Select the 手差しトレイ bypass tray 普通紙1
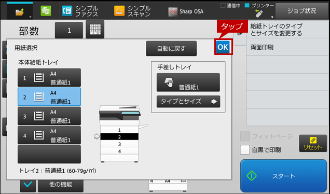Viewport: 330px width, 194px height. pos(188,82)
